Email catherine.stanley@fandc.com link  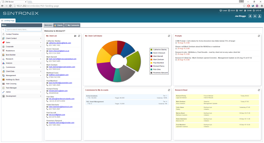click(x=60, y=43)
